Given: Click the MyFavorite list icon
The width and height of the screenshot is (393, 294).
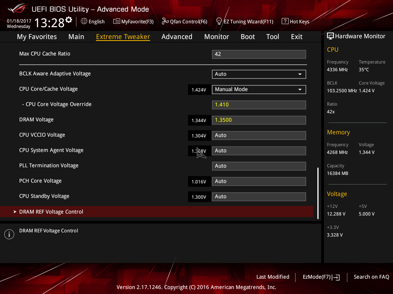Looking at the screenshot, I should (116, 21).
